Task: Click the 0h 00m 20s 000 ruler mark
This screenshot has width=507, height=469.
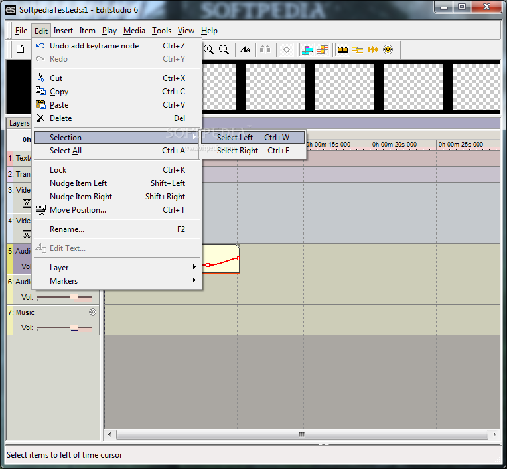Action: 394,145
